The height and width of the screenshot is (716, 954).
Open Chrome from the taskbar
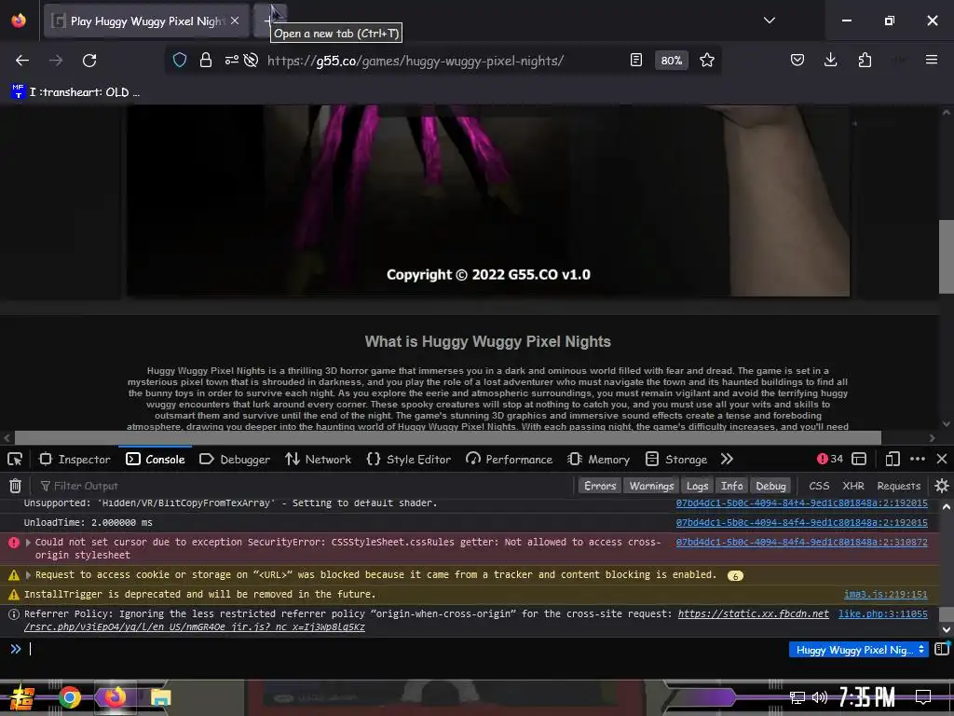tap(70, 697)
